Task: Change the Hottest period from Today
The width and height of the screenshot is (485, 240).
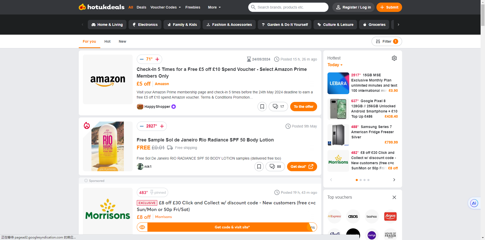Action: 335,65
